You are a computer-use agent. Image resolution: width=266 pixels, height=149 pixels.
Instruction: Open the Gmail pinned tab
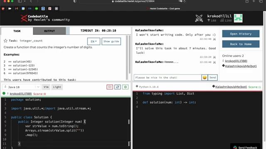[17, 8]
